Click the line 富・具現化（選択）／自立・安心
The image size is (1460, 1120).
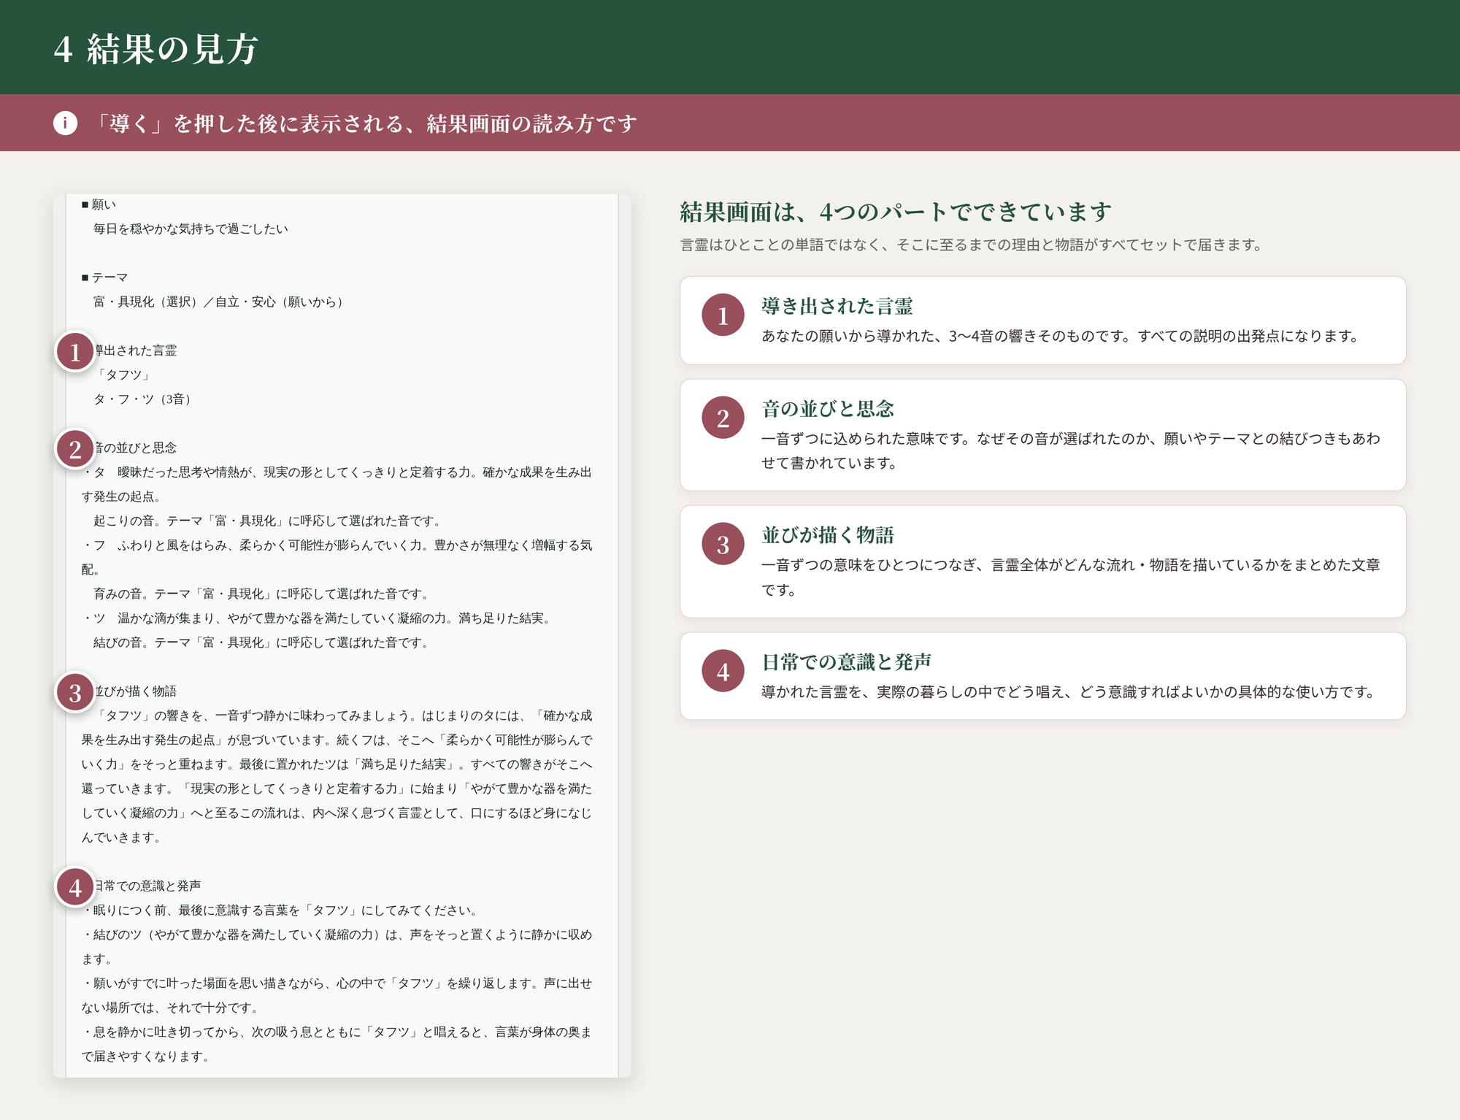point(219,302)
